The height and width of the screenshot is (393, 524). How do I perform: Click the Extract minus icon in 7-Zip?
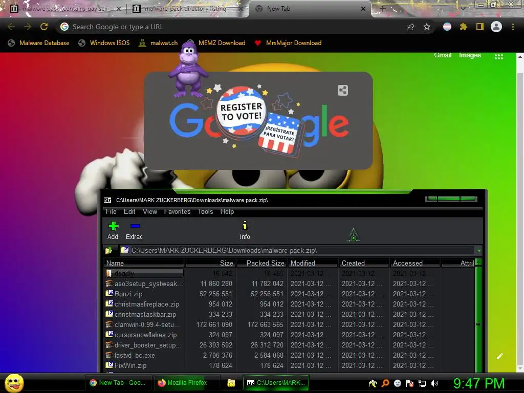click(x=135, y=226)
